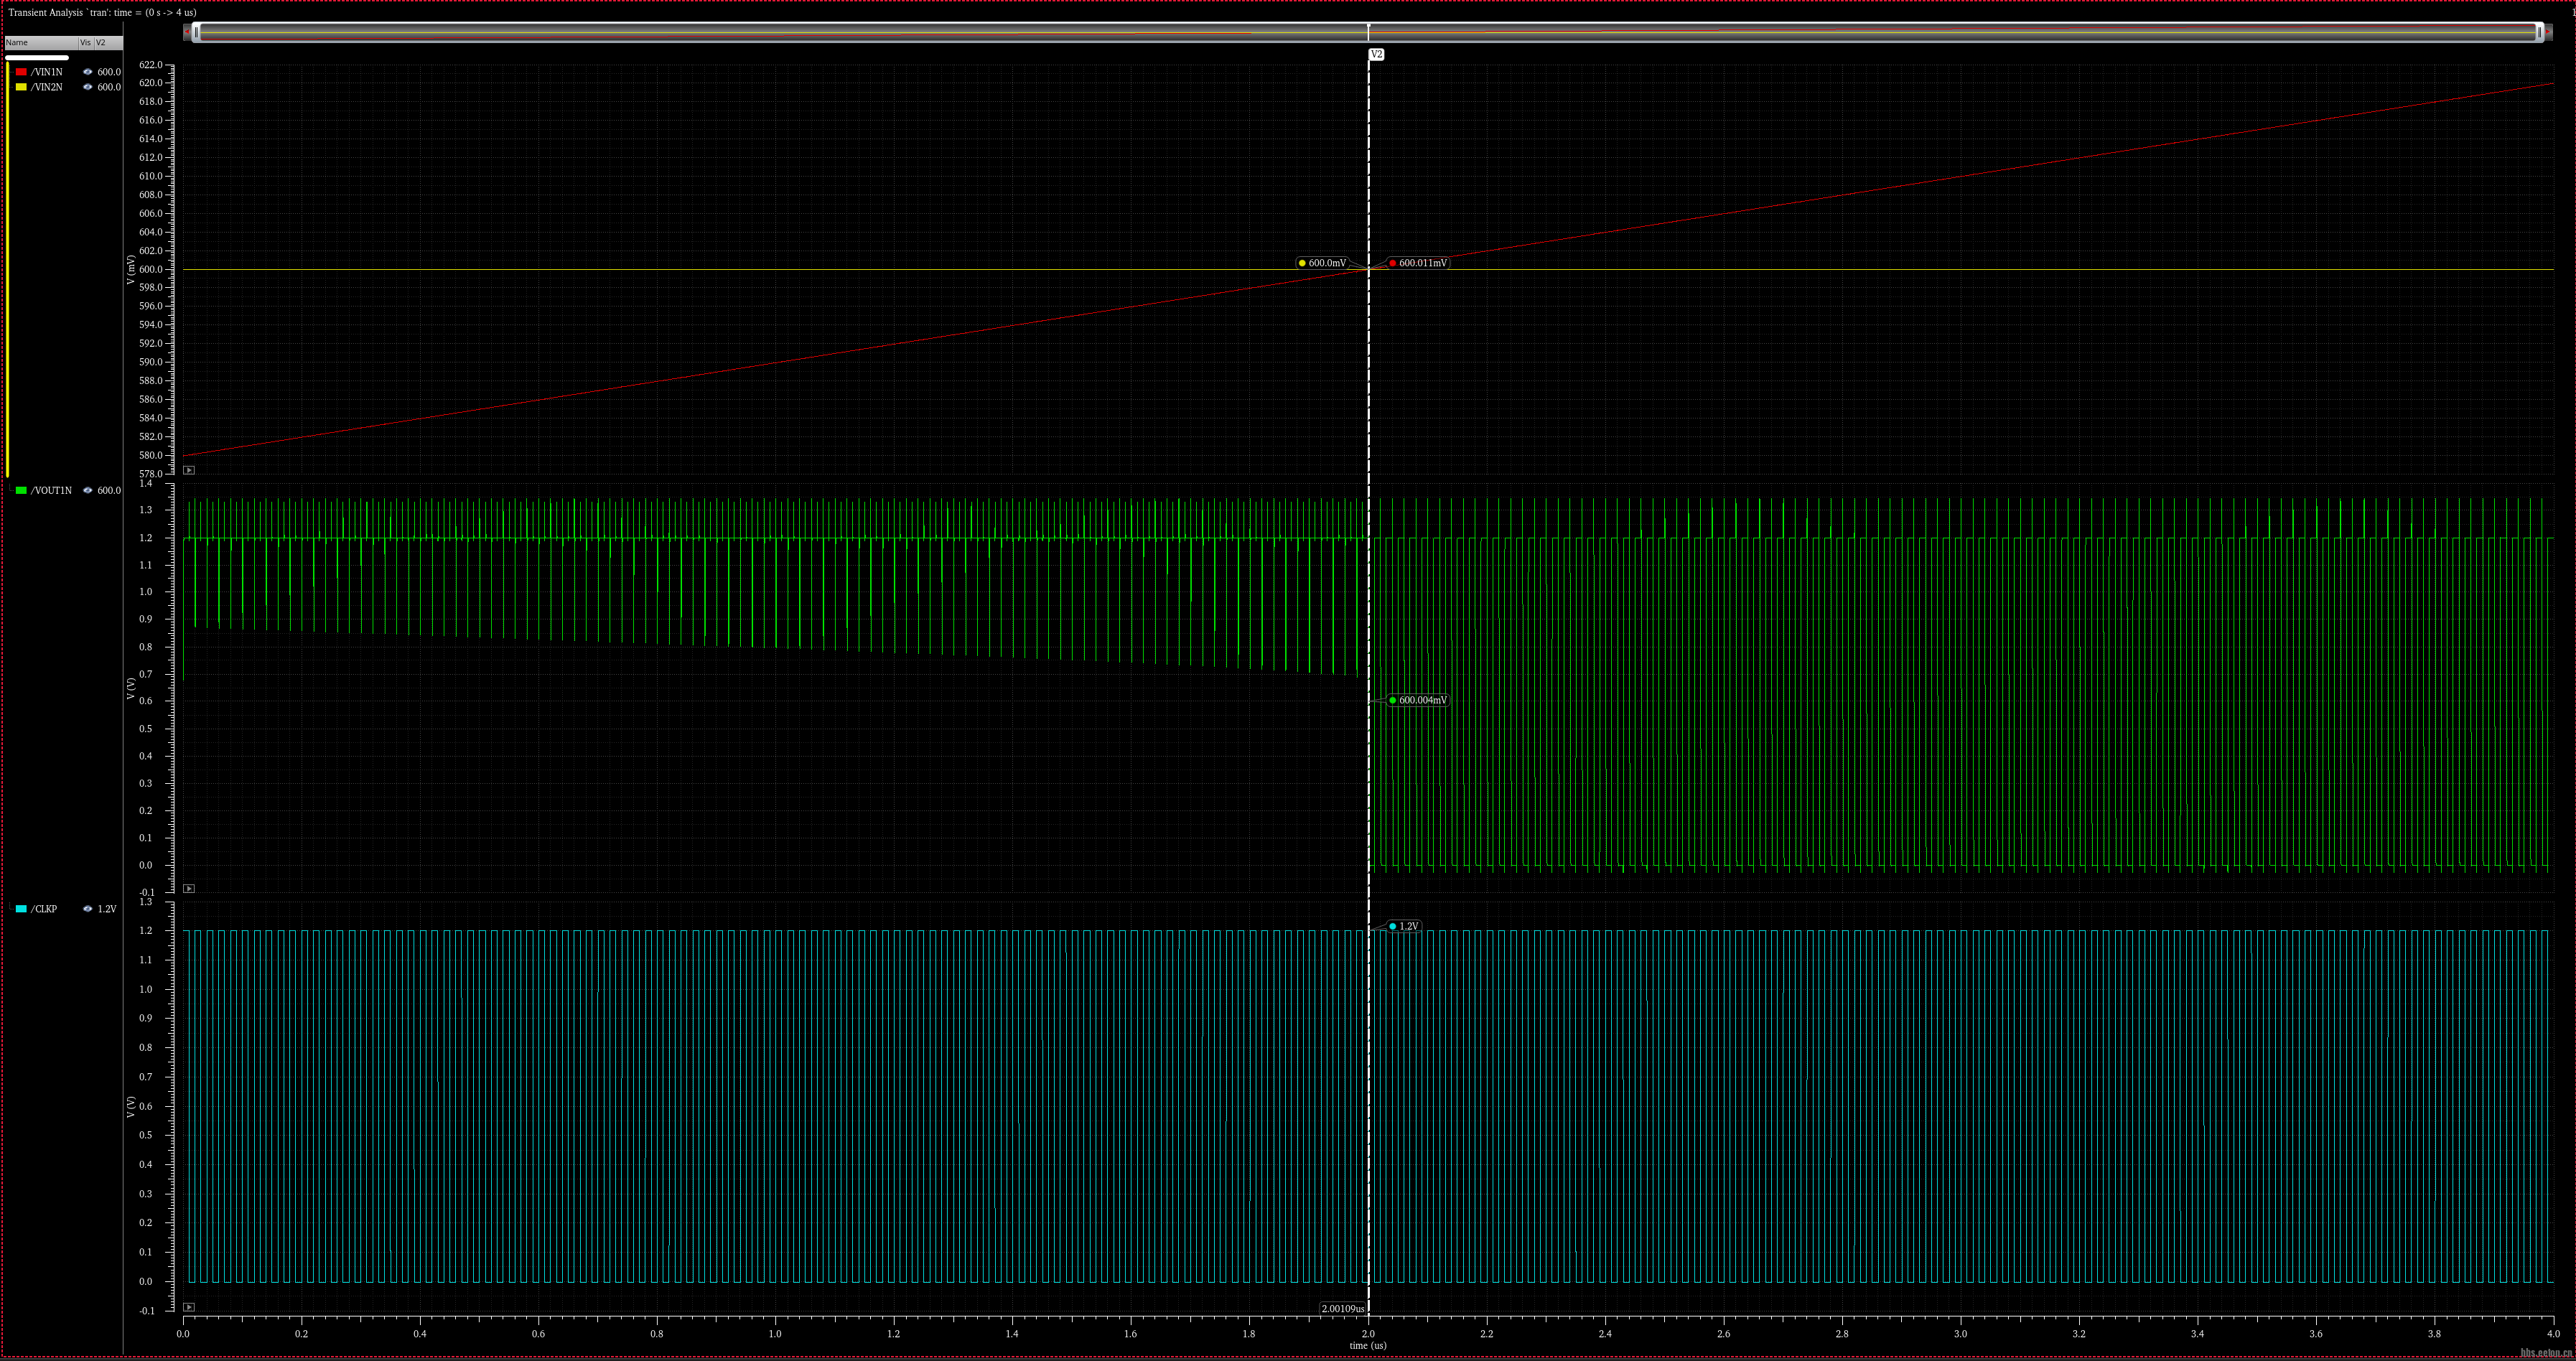This screenshot has height=1361, width=2576.
Task: Click the red color swatch for /VIN1N
Action: coord(21,72)
